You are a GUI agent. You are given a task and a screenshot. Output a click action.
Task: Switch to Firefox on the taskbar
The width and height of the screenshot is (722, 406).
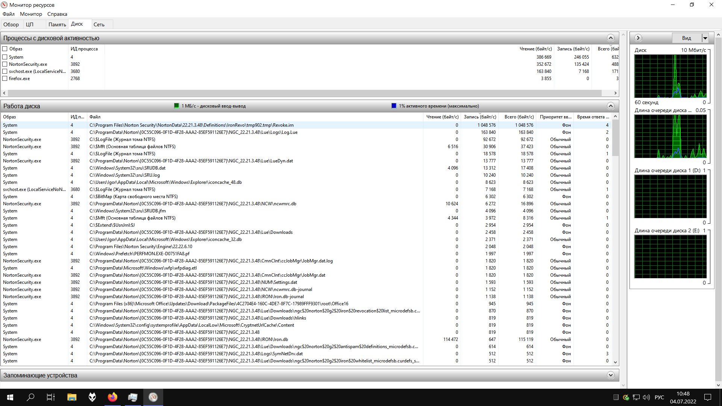click(112, 397)
